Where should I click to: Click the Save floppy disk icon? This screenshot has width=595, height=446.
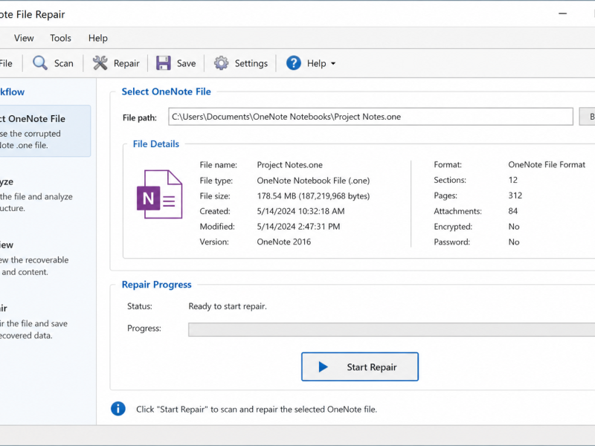pos(164,63)
